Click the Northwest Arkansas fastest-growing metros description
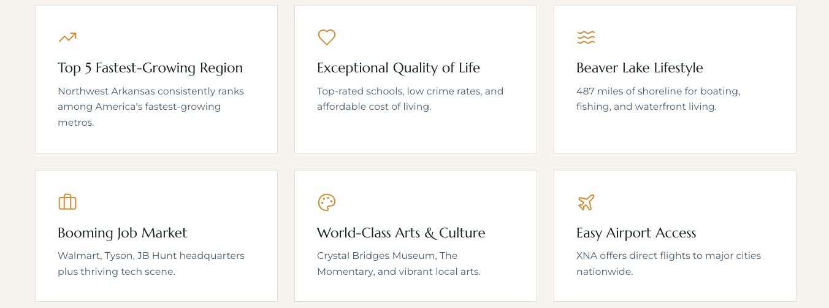 click(150, 107)
